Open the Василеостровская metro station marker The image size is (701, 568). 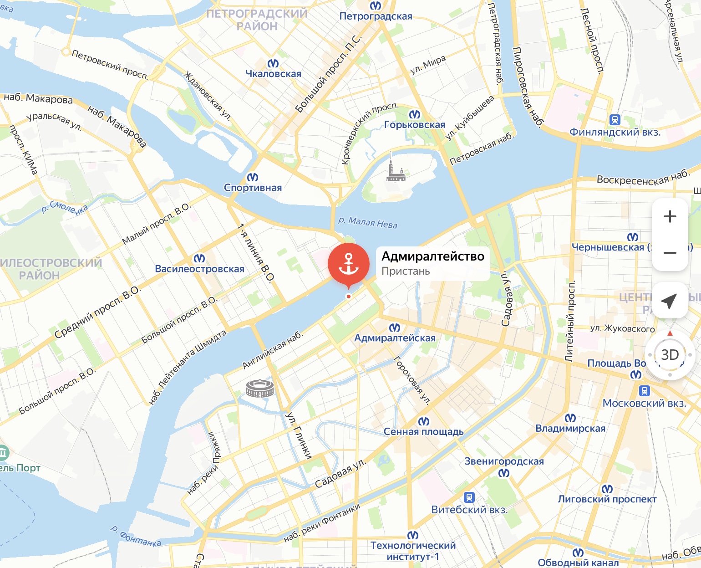coord(199,258)
